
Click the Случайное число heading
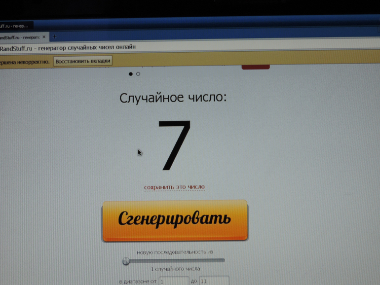tap(173, 98)
